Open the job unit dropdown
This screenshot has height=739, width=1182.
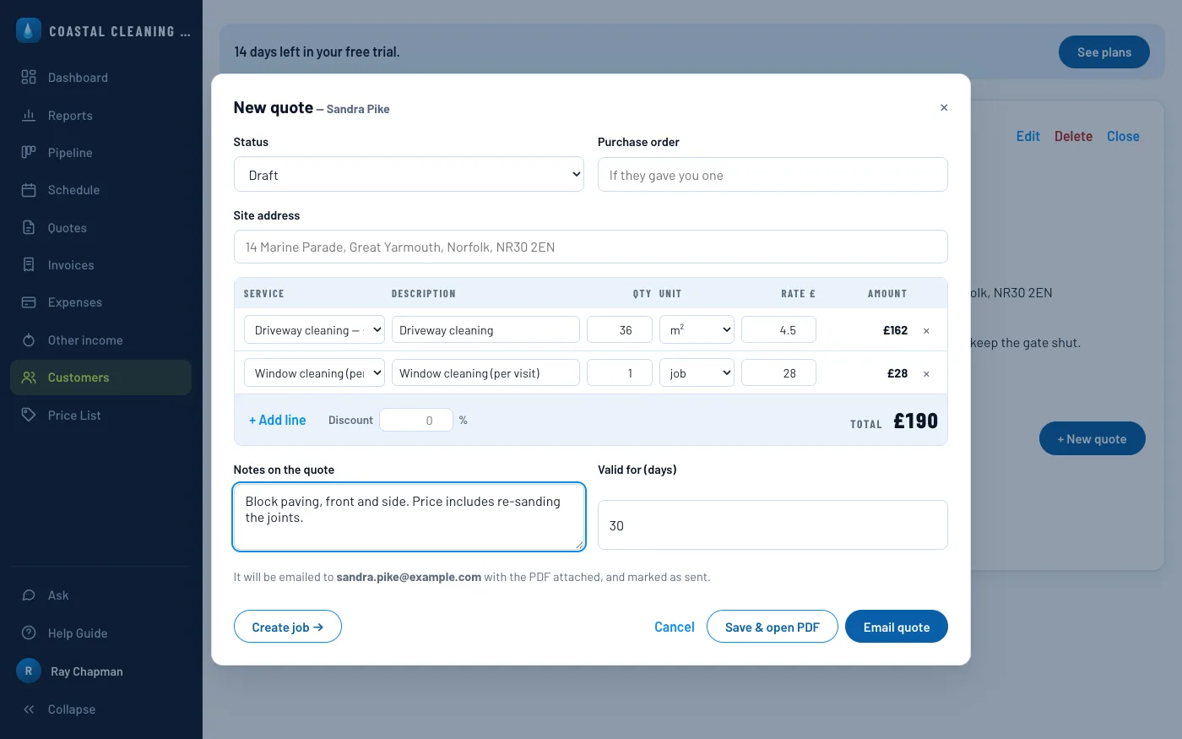(x=697, y=373)
